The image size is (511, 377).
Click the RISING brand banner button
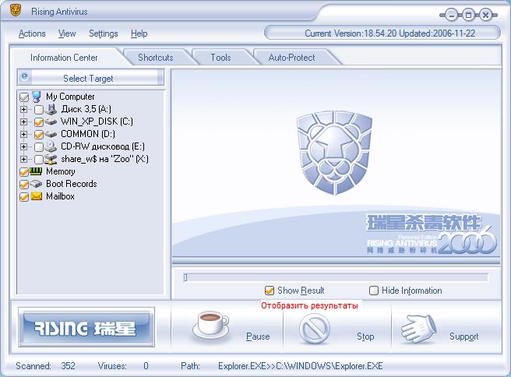[x=86, y=327]
